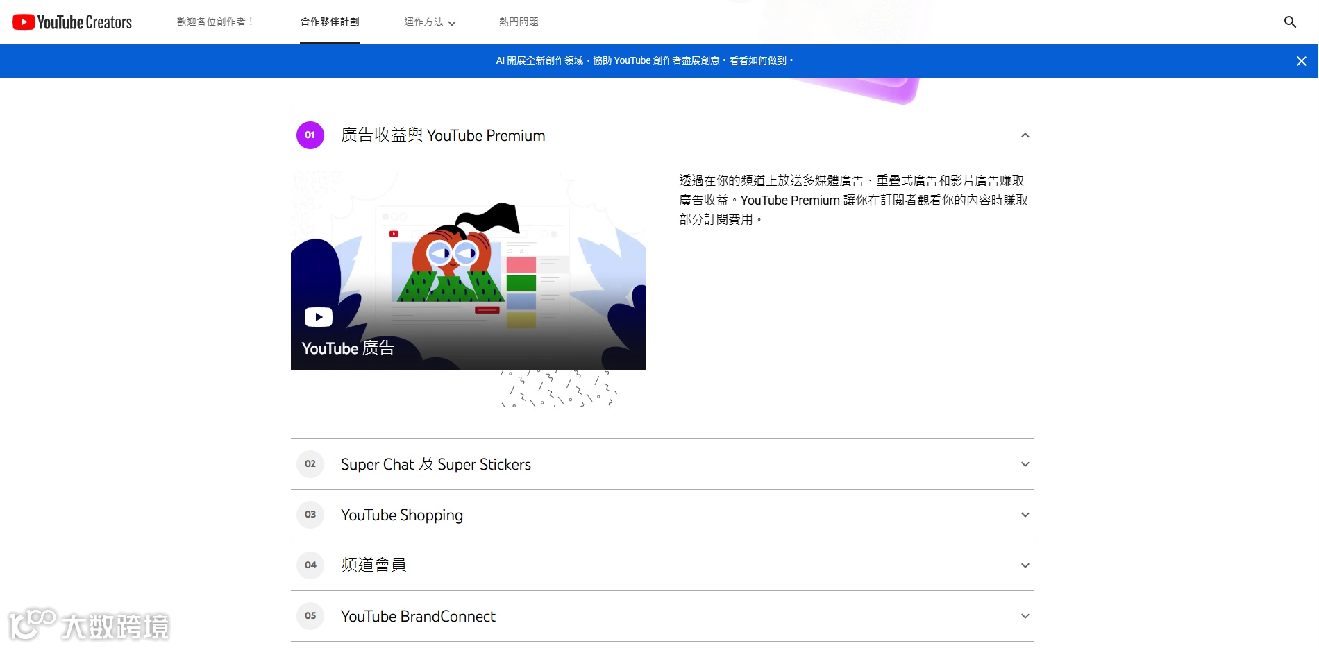Expand the 頻道會員 chevron
This screenshot has height=648, width=1319.
1025,565
